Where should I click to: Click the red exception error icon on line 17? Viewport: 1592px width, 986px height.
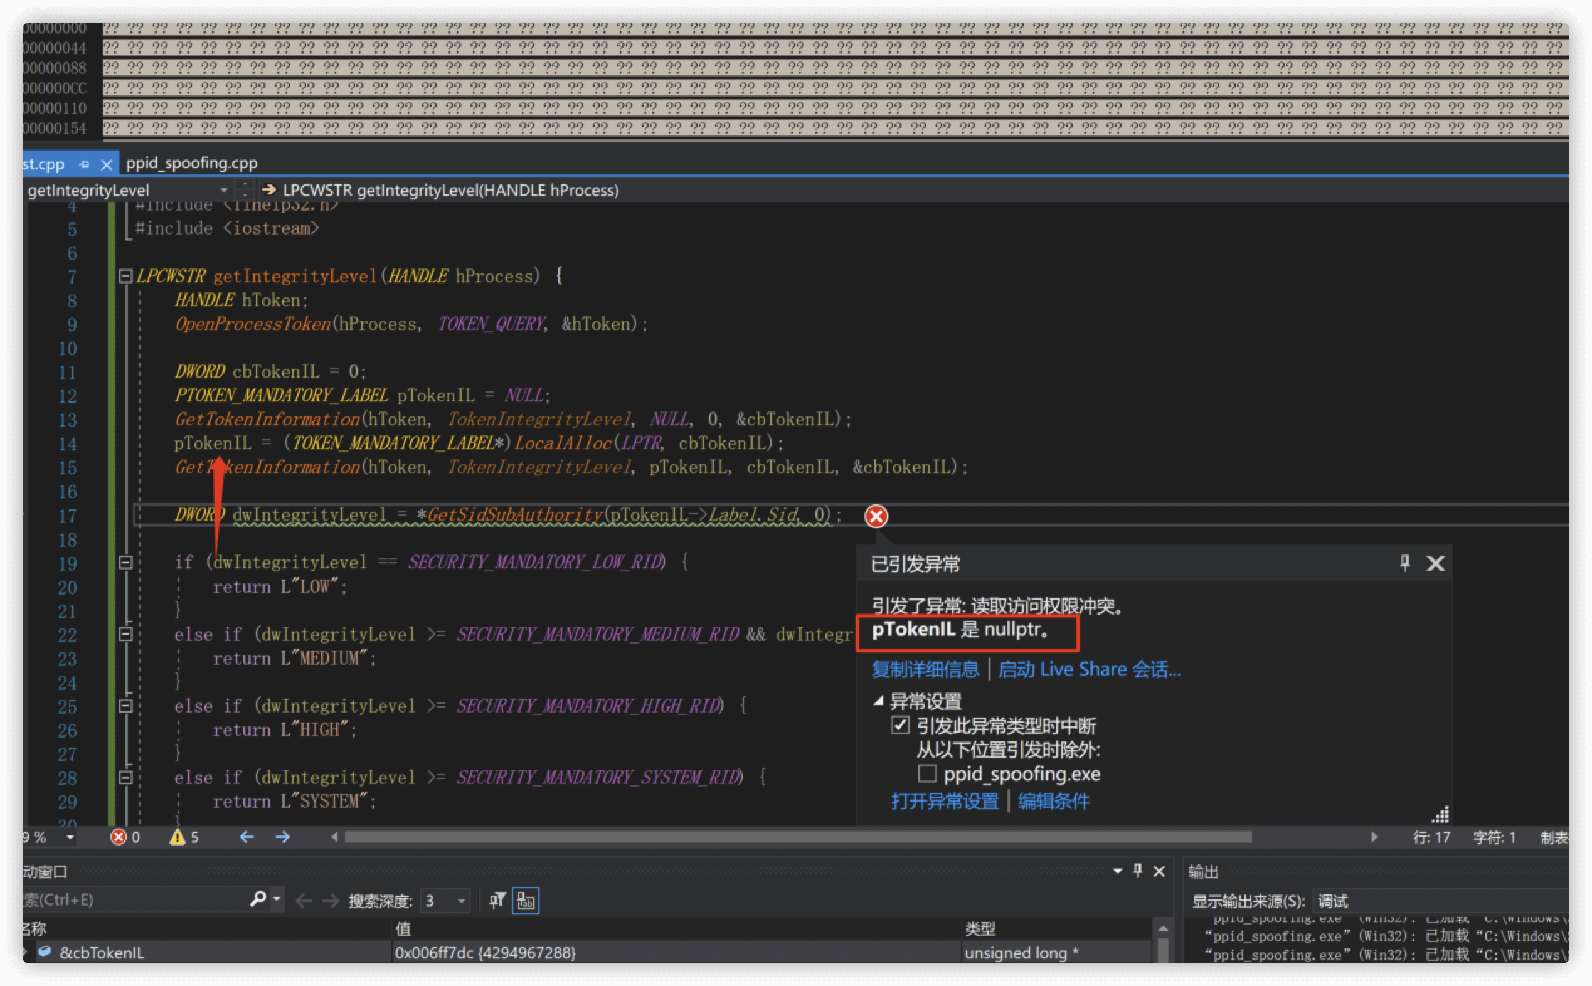coord(876,516)
